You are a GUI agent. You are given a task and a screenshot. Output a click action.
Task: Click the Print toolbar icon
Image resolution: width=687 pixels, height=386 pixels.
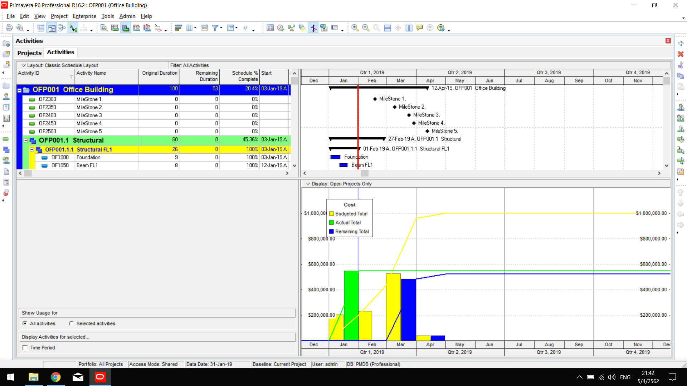(9, 28)
